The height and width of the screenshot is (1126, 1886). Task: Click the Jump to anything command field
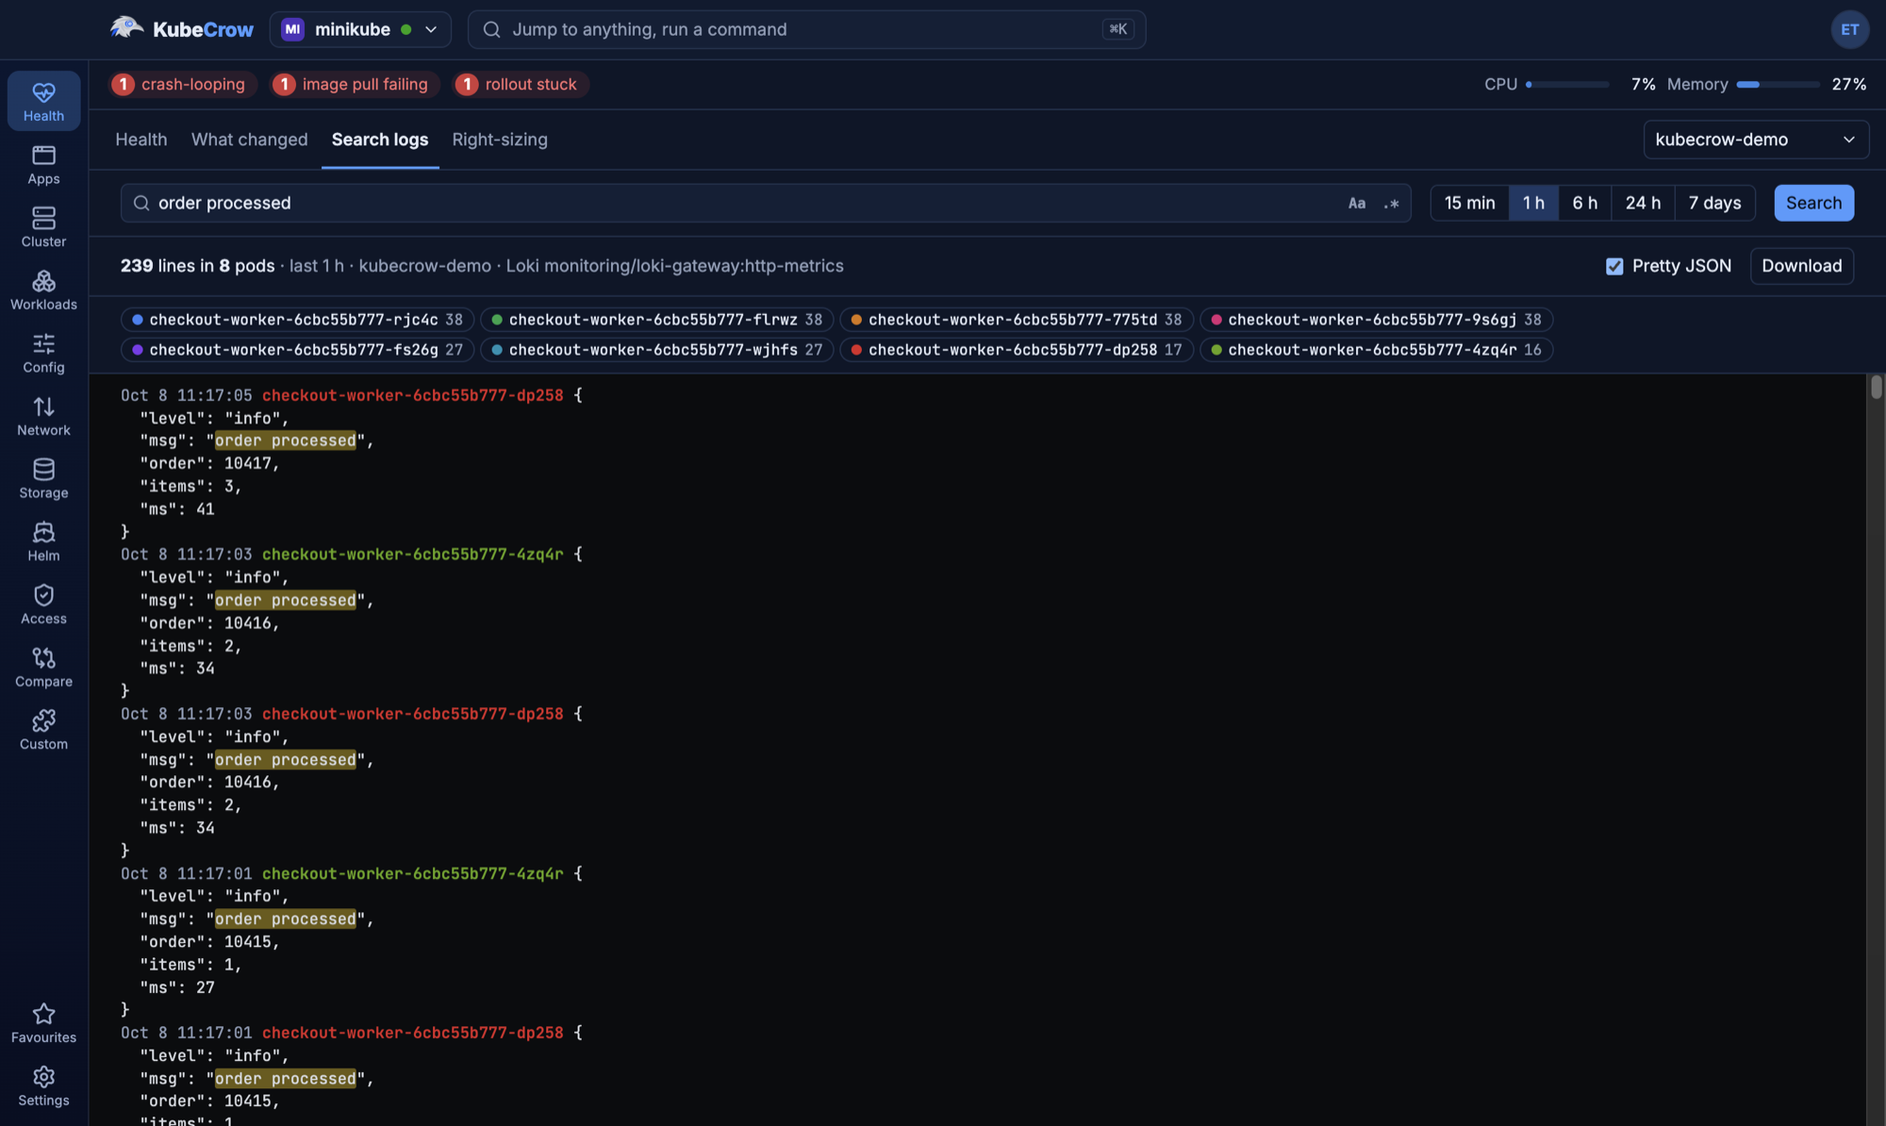(x=806, y=29)
